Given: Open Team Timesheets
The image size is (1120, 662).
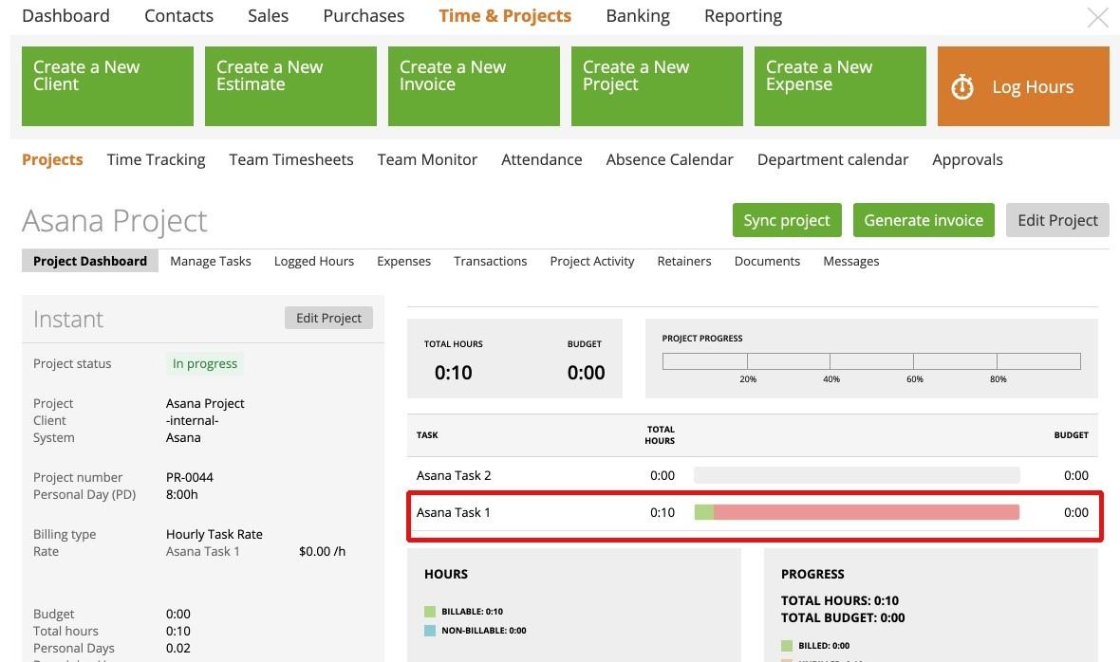Looking at the screenshot, I should [x=290, y=159].
